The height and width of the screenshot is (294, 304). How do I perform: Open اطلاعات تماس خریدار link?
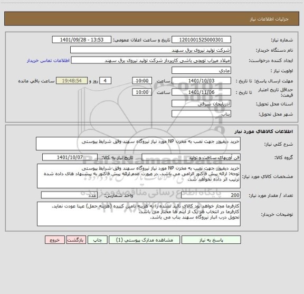[x=48, y=61]
